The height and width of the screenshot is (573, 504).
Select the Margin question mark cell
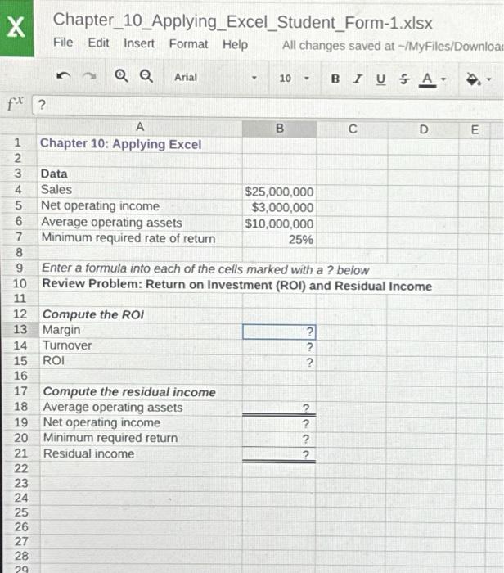279,332
